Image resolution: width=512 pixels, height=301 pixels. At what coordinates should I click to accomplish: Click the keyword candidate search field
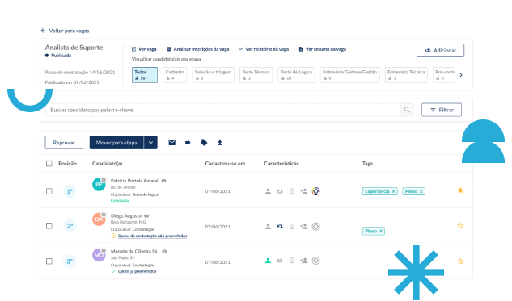222,110
